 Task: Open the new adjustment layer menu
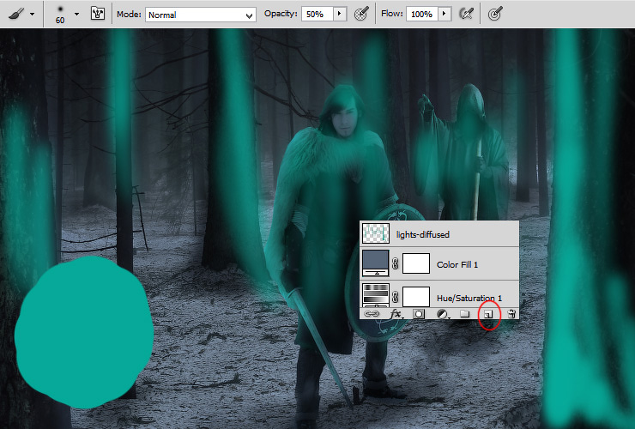[442, 313]
